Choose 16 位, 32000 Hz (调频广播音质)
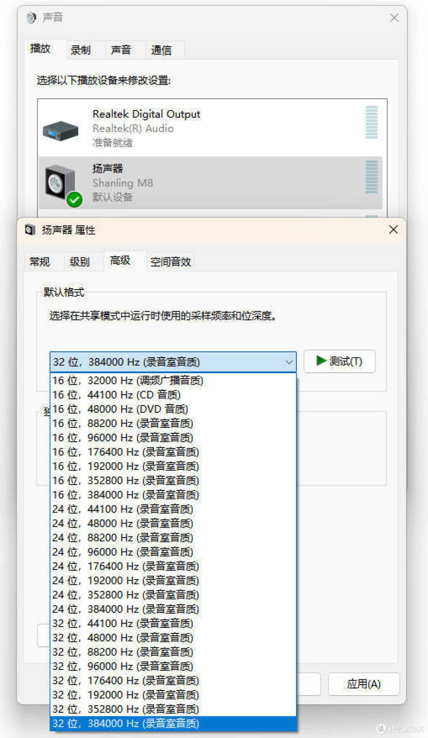Screen dimensions: 428x738 [173, 380]
